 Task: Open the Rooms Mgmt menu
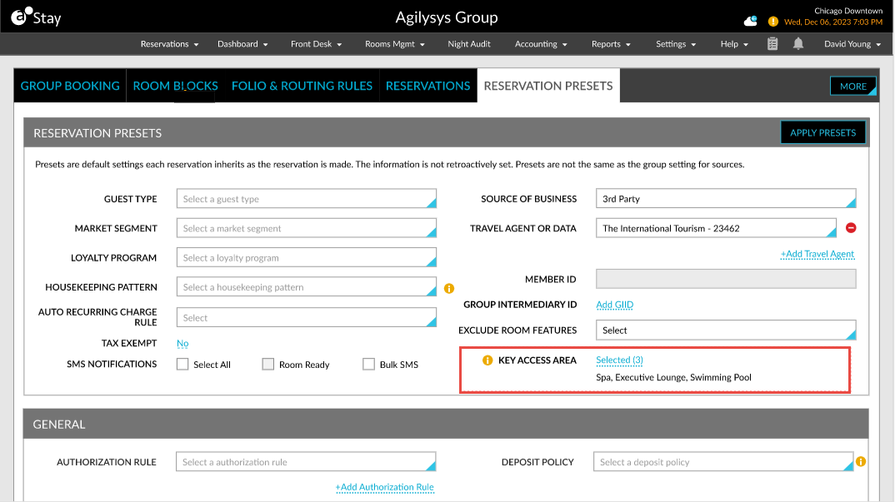395,44
